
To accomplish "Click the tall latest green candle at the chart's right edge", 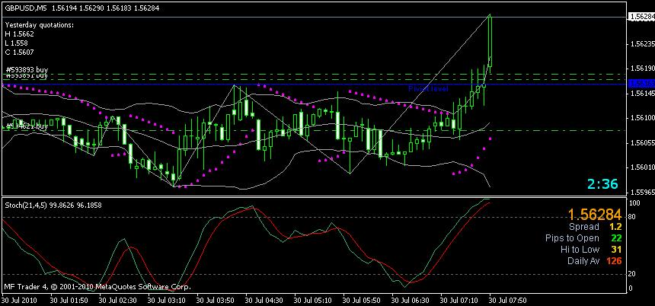I will pos(490,42).
